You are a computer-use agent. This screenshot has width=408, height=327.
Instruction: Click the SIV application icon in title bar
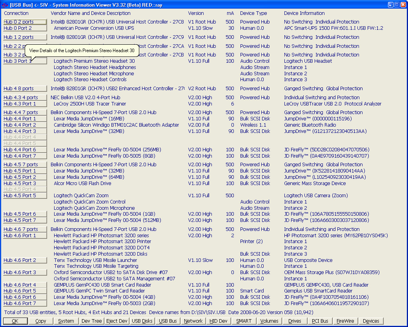tap(5, 5)
